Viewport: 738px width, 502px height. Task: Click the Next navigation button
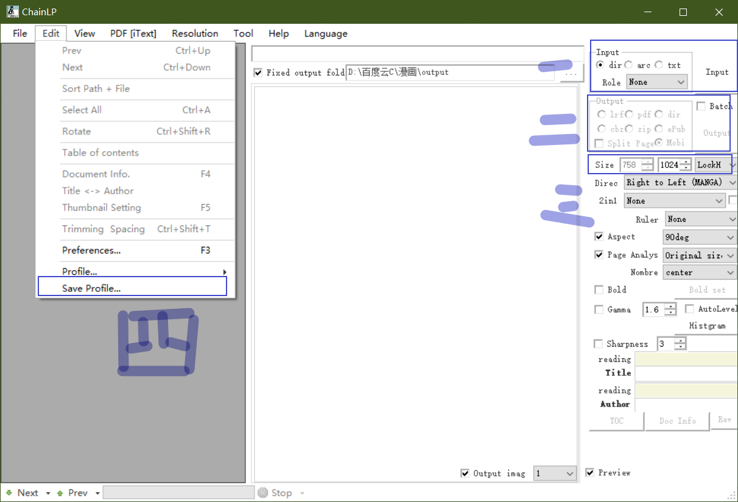23,493
